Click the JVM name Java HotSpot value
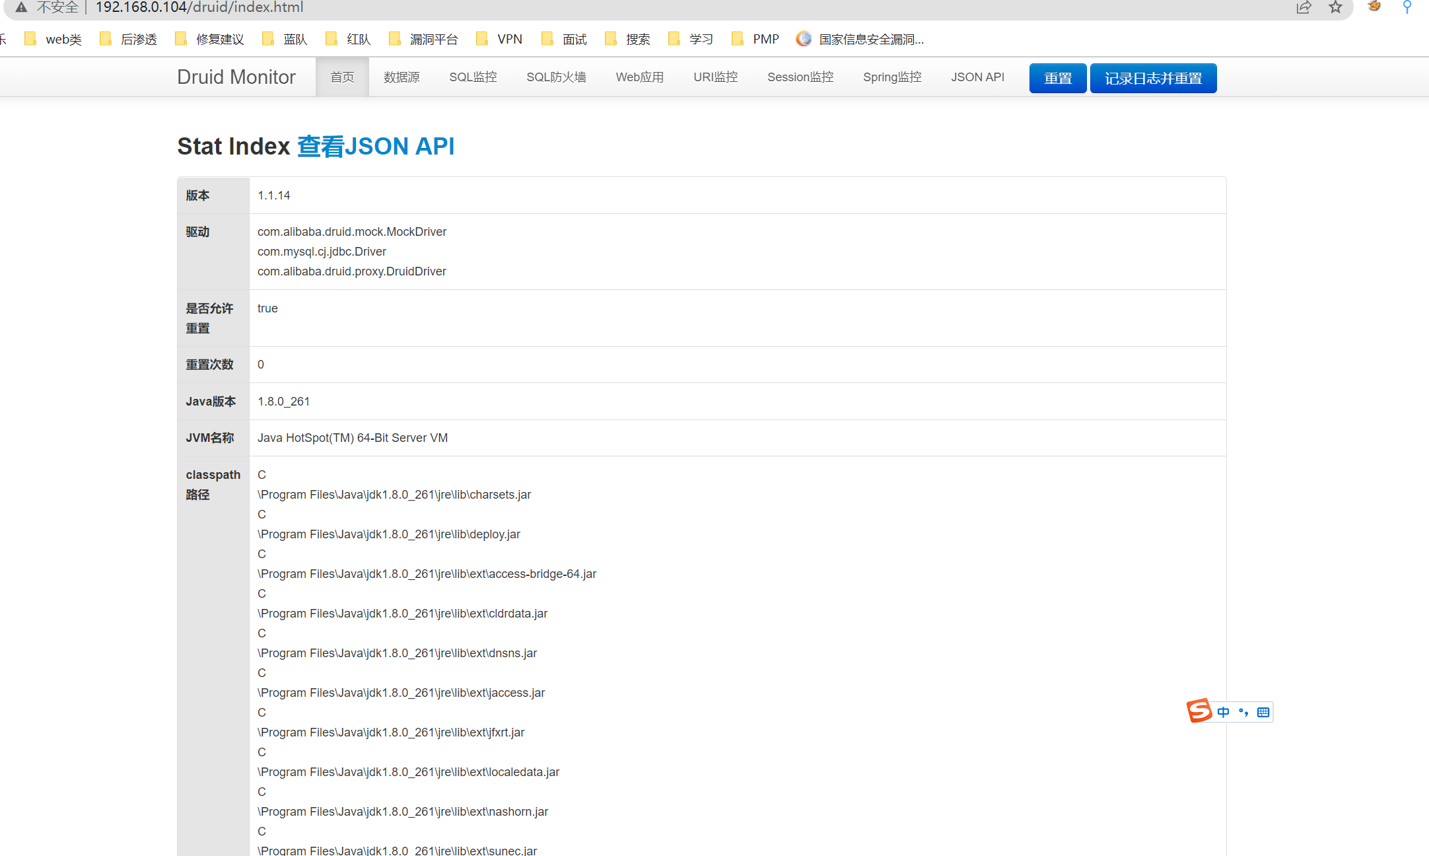 point(353,438)
